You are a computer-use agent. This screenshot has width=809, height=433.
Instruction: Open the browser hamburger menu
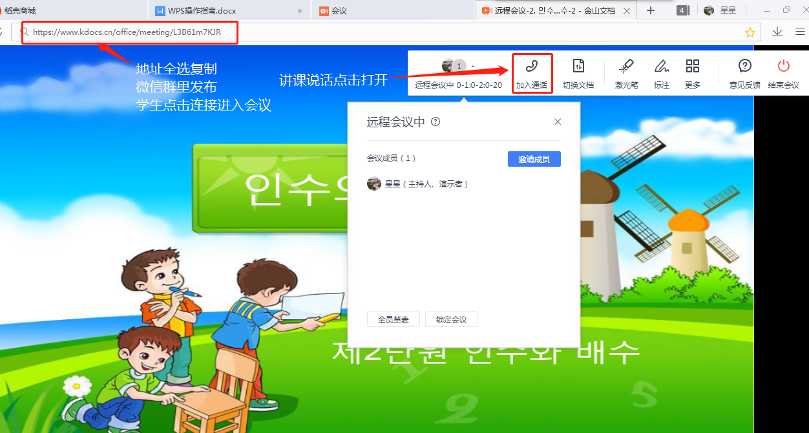(x=800, y=32)
